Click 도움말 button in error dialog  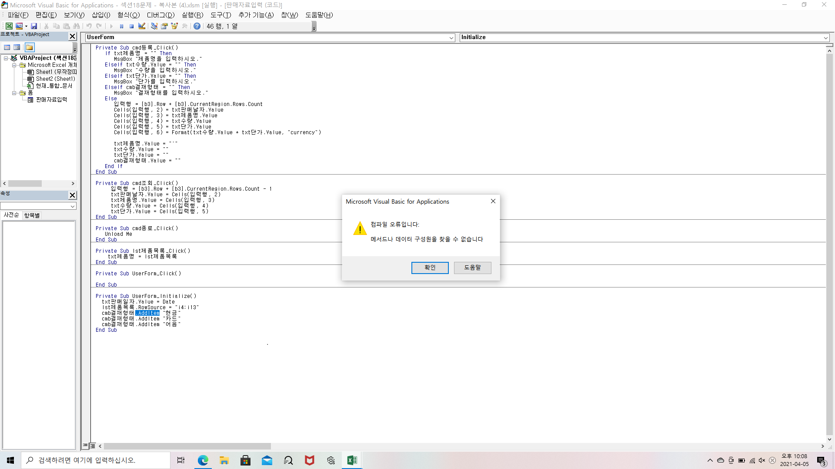click(x=472, y=268)
